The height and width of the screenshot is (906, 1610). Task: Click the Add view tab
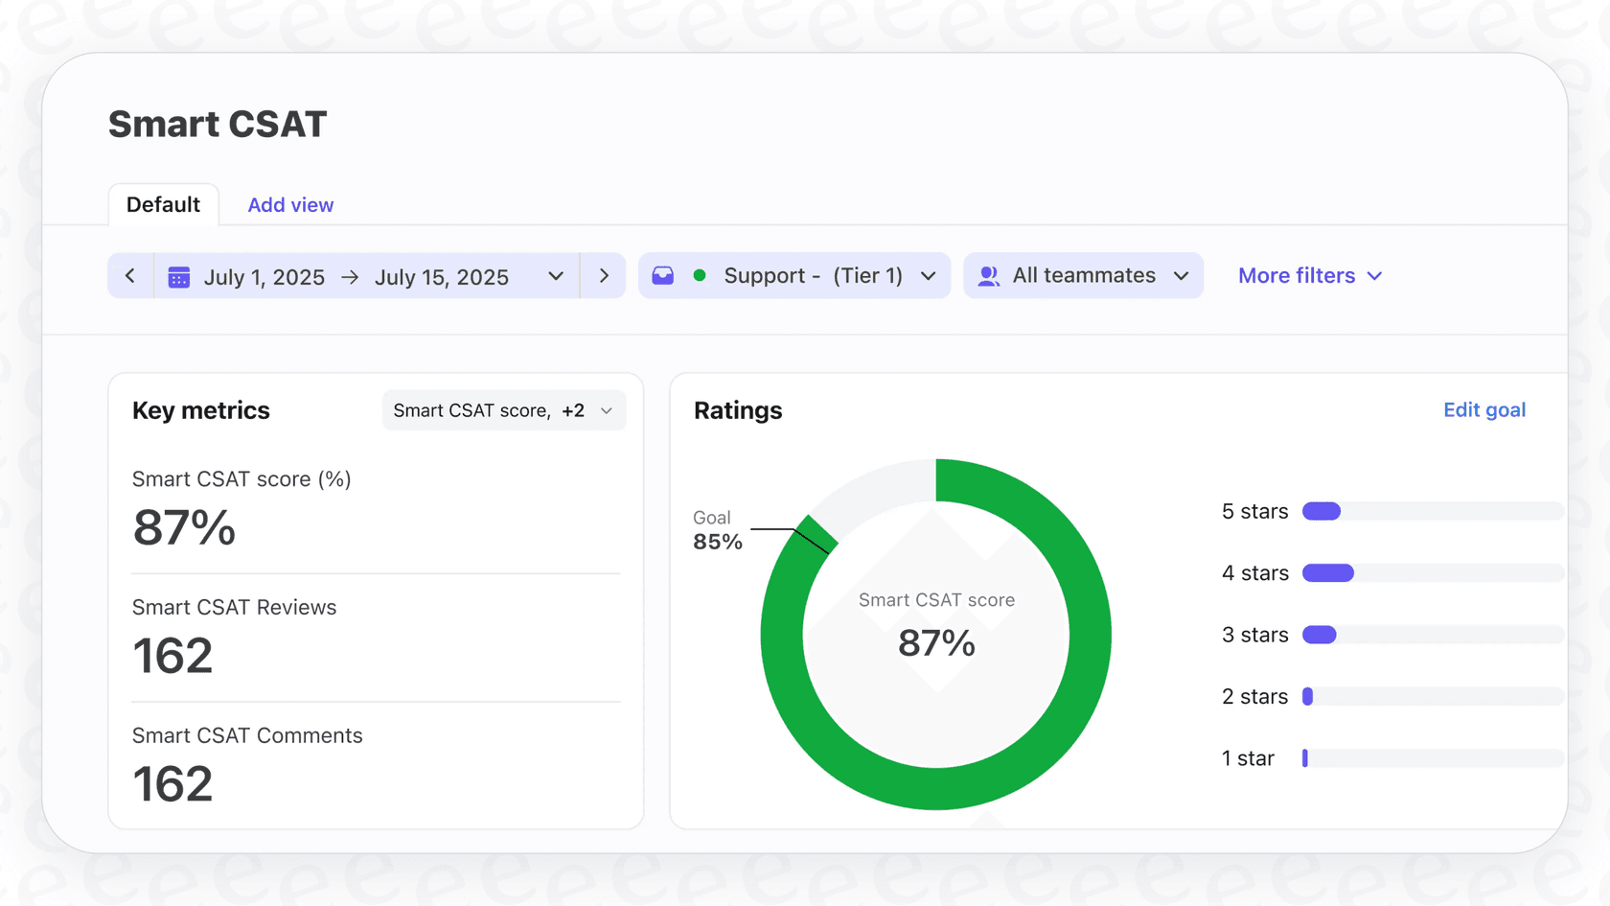(290, 205)
